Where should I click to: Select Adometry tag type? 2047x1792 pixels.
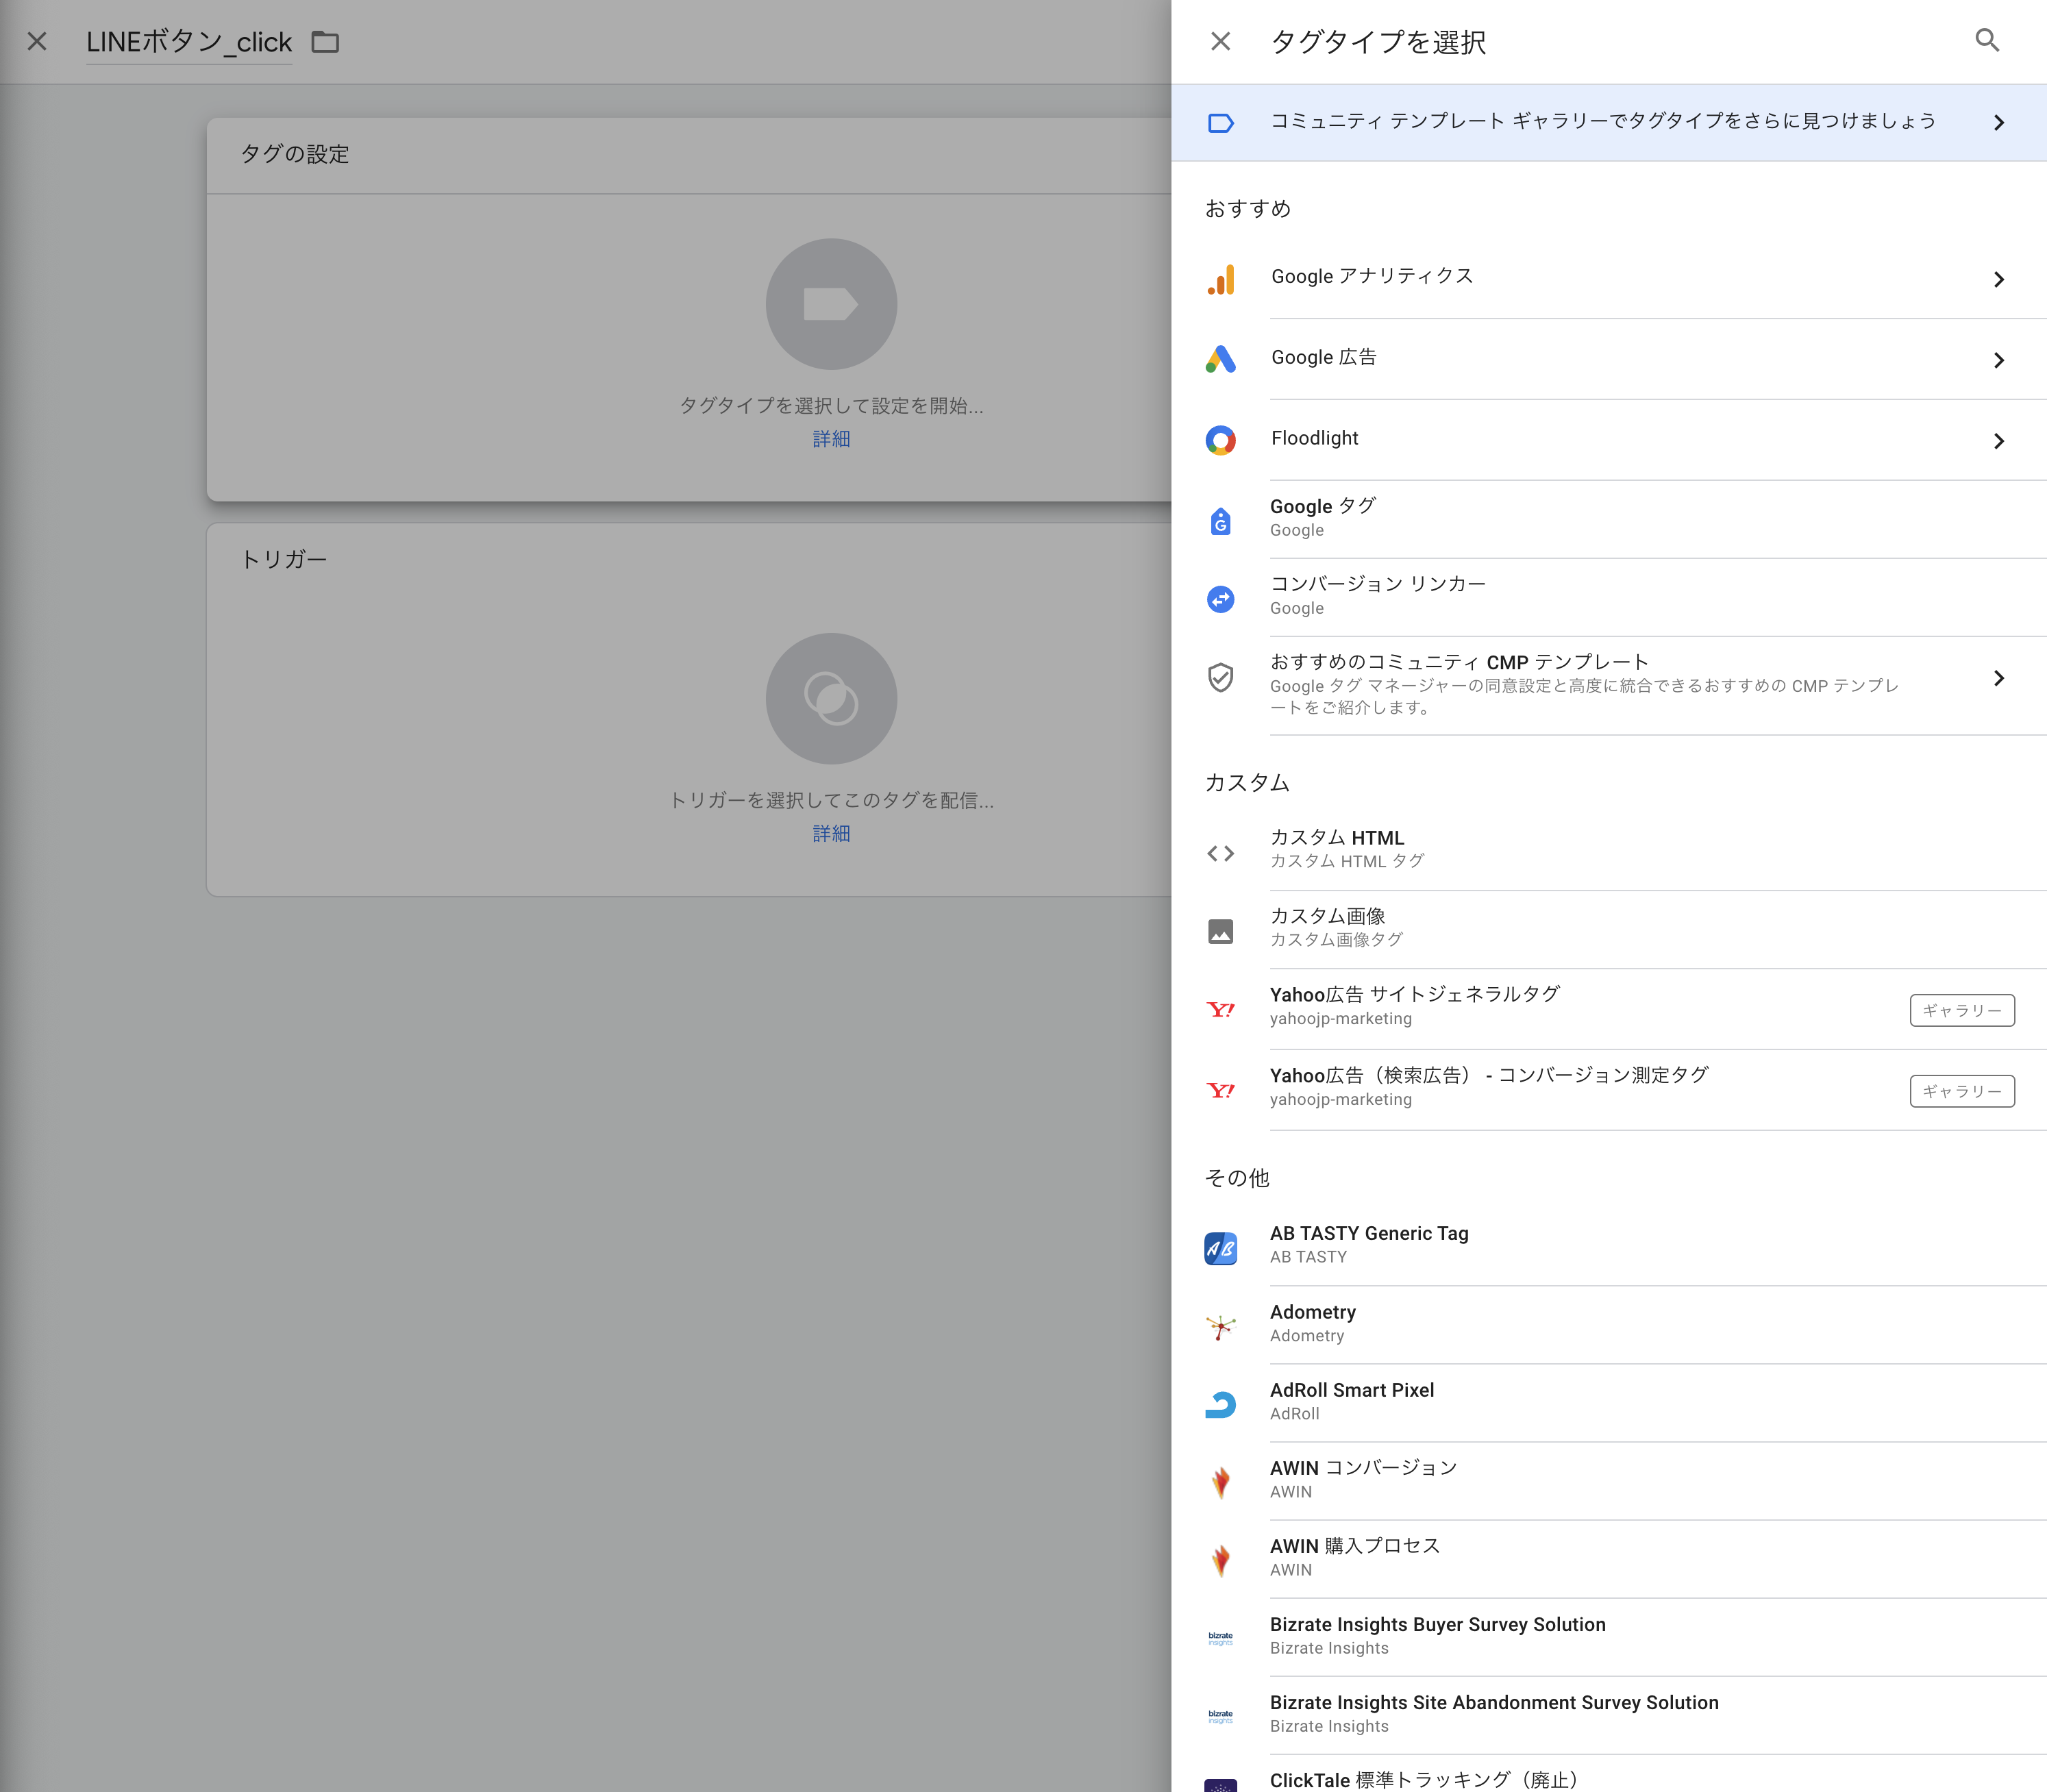[x=1608, y=1324]
